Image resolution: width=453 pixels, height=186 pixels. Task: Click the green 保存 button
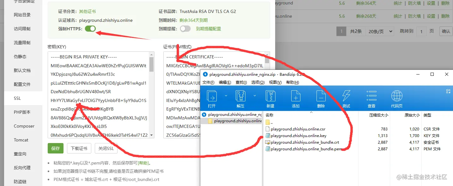coord(56,148)
